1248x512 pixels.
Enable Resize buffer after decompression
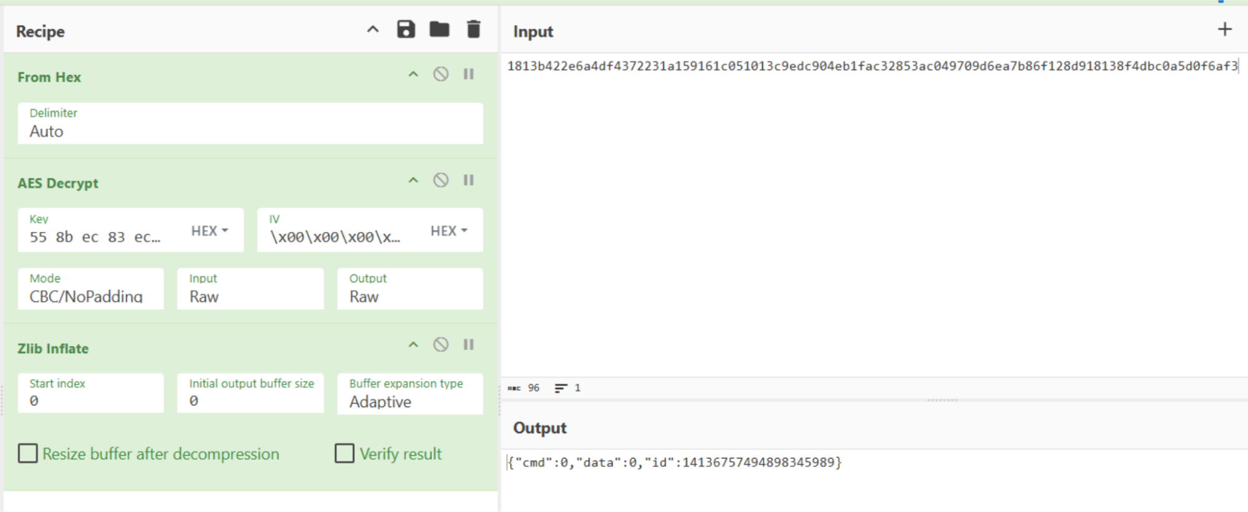tap(27, 453)
